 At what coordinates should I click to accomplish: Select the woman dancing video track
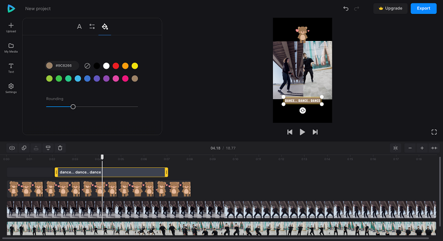click(x=221, y=209)
